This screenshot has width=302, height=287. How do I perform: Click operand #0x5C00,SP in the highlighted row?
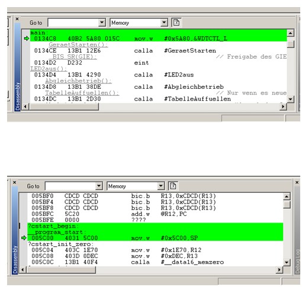click(179, 238)
